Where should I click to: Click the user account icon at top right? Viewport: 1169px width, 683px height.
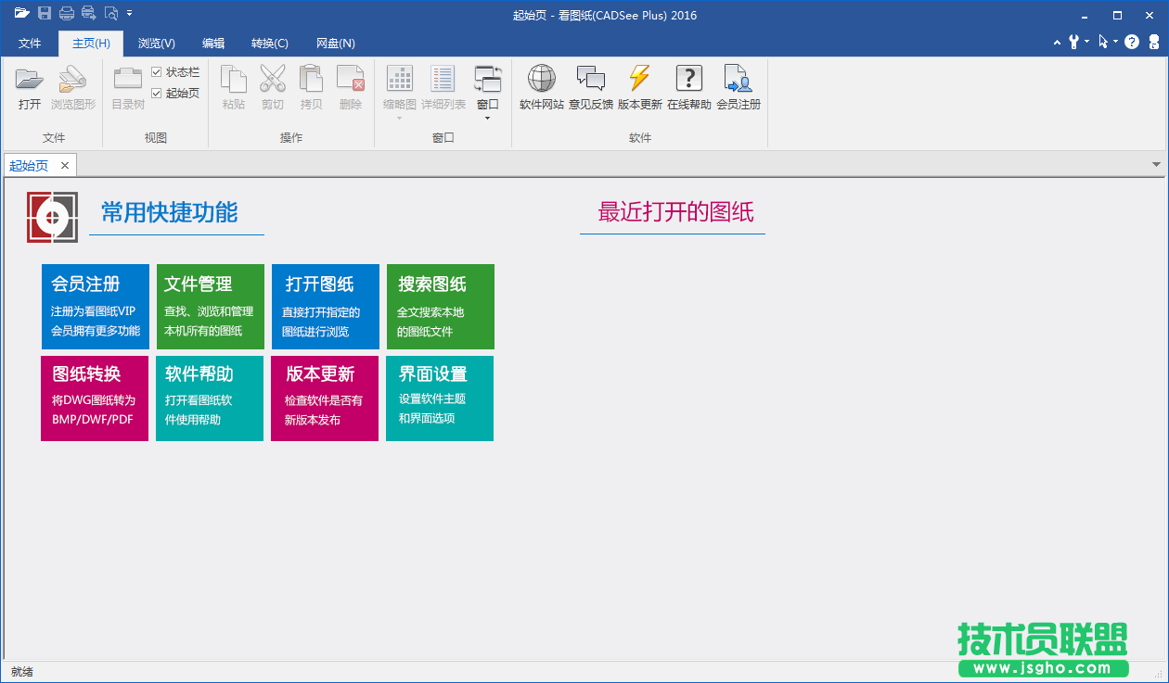[1155, 42]
